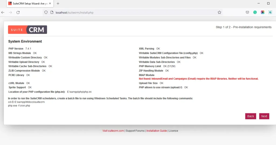Bookmark this page with the star icon
This screenshot has width=276, height=145.
219,12
